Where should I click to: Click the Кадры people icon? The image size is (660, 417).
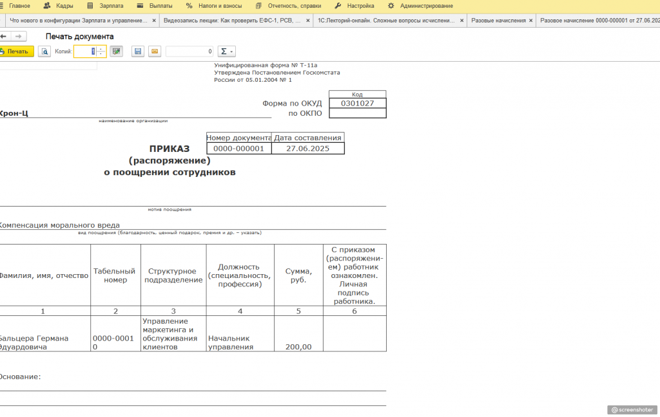(47, 6)
